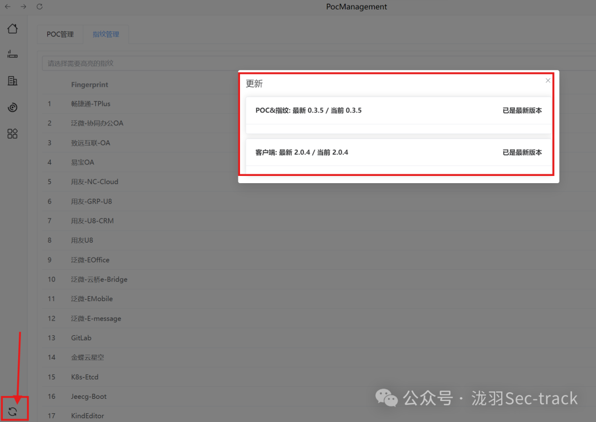Select the 易宝OA fingerprint row
Viewport: 596px width, 422px height.
click(318, 162)
